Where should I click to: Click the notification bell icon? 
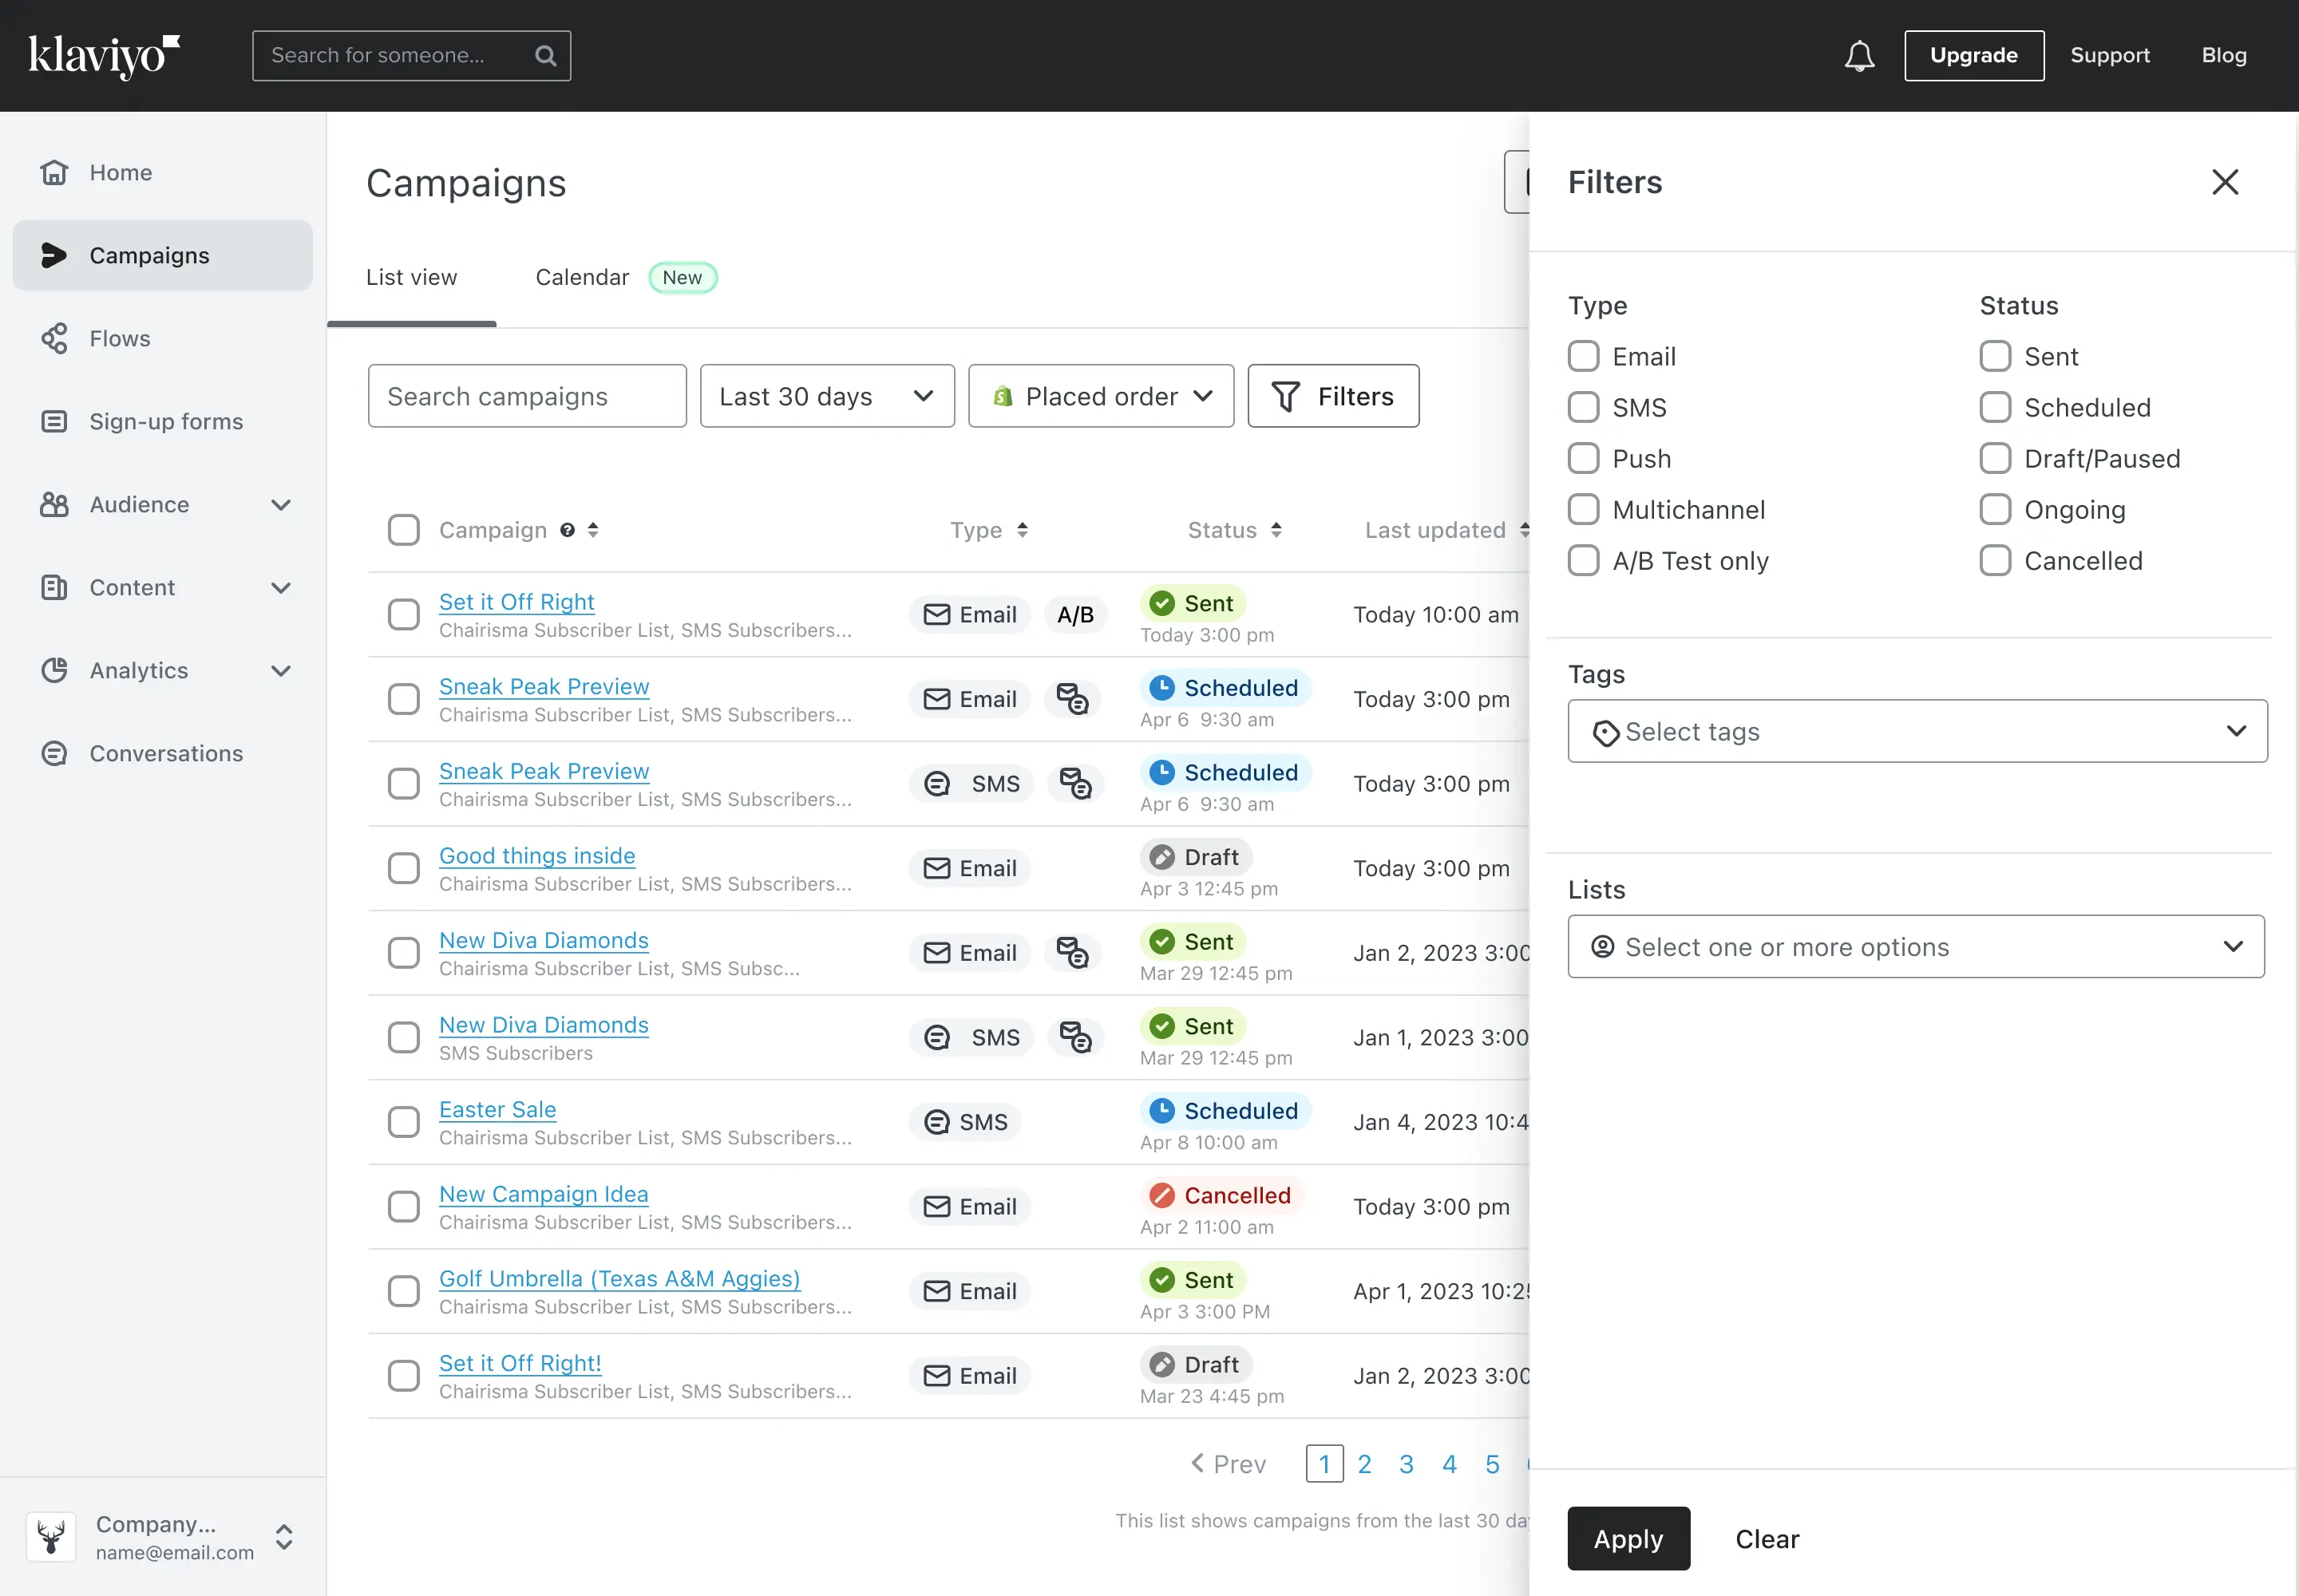tap(1859, 56)
